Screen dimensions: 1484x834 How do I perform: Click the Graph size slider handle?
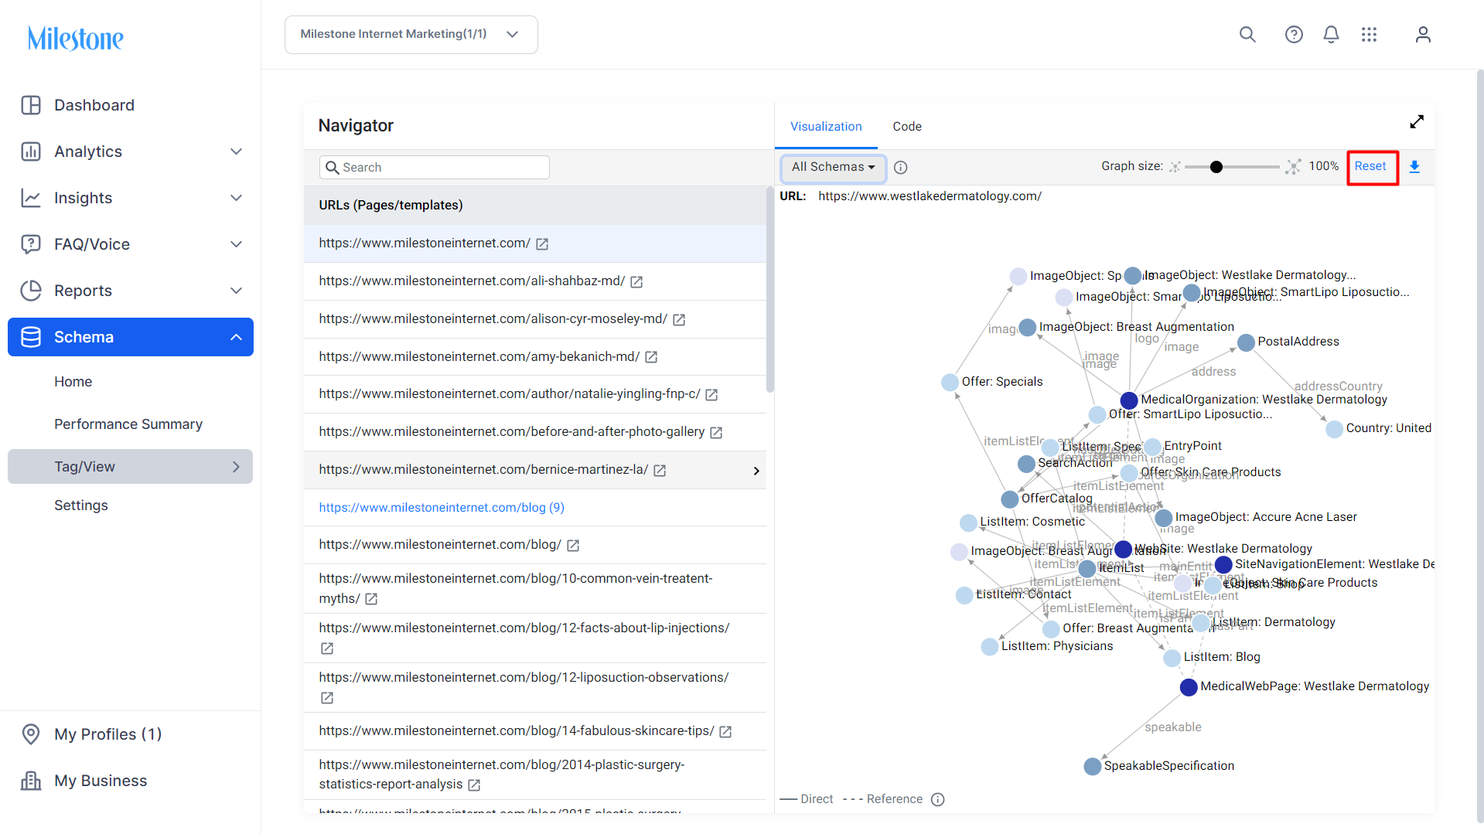[x=1216, y=167]
